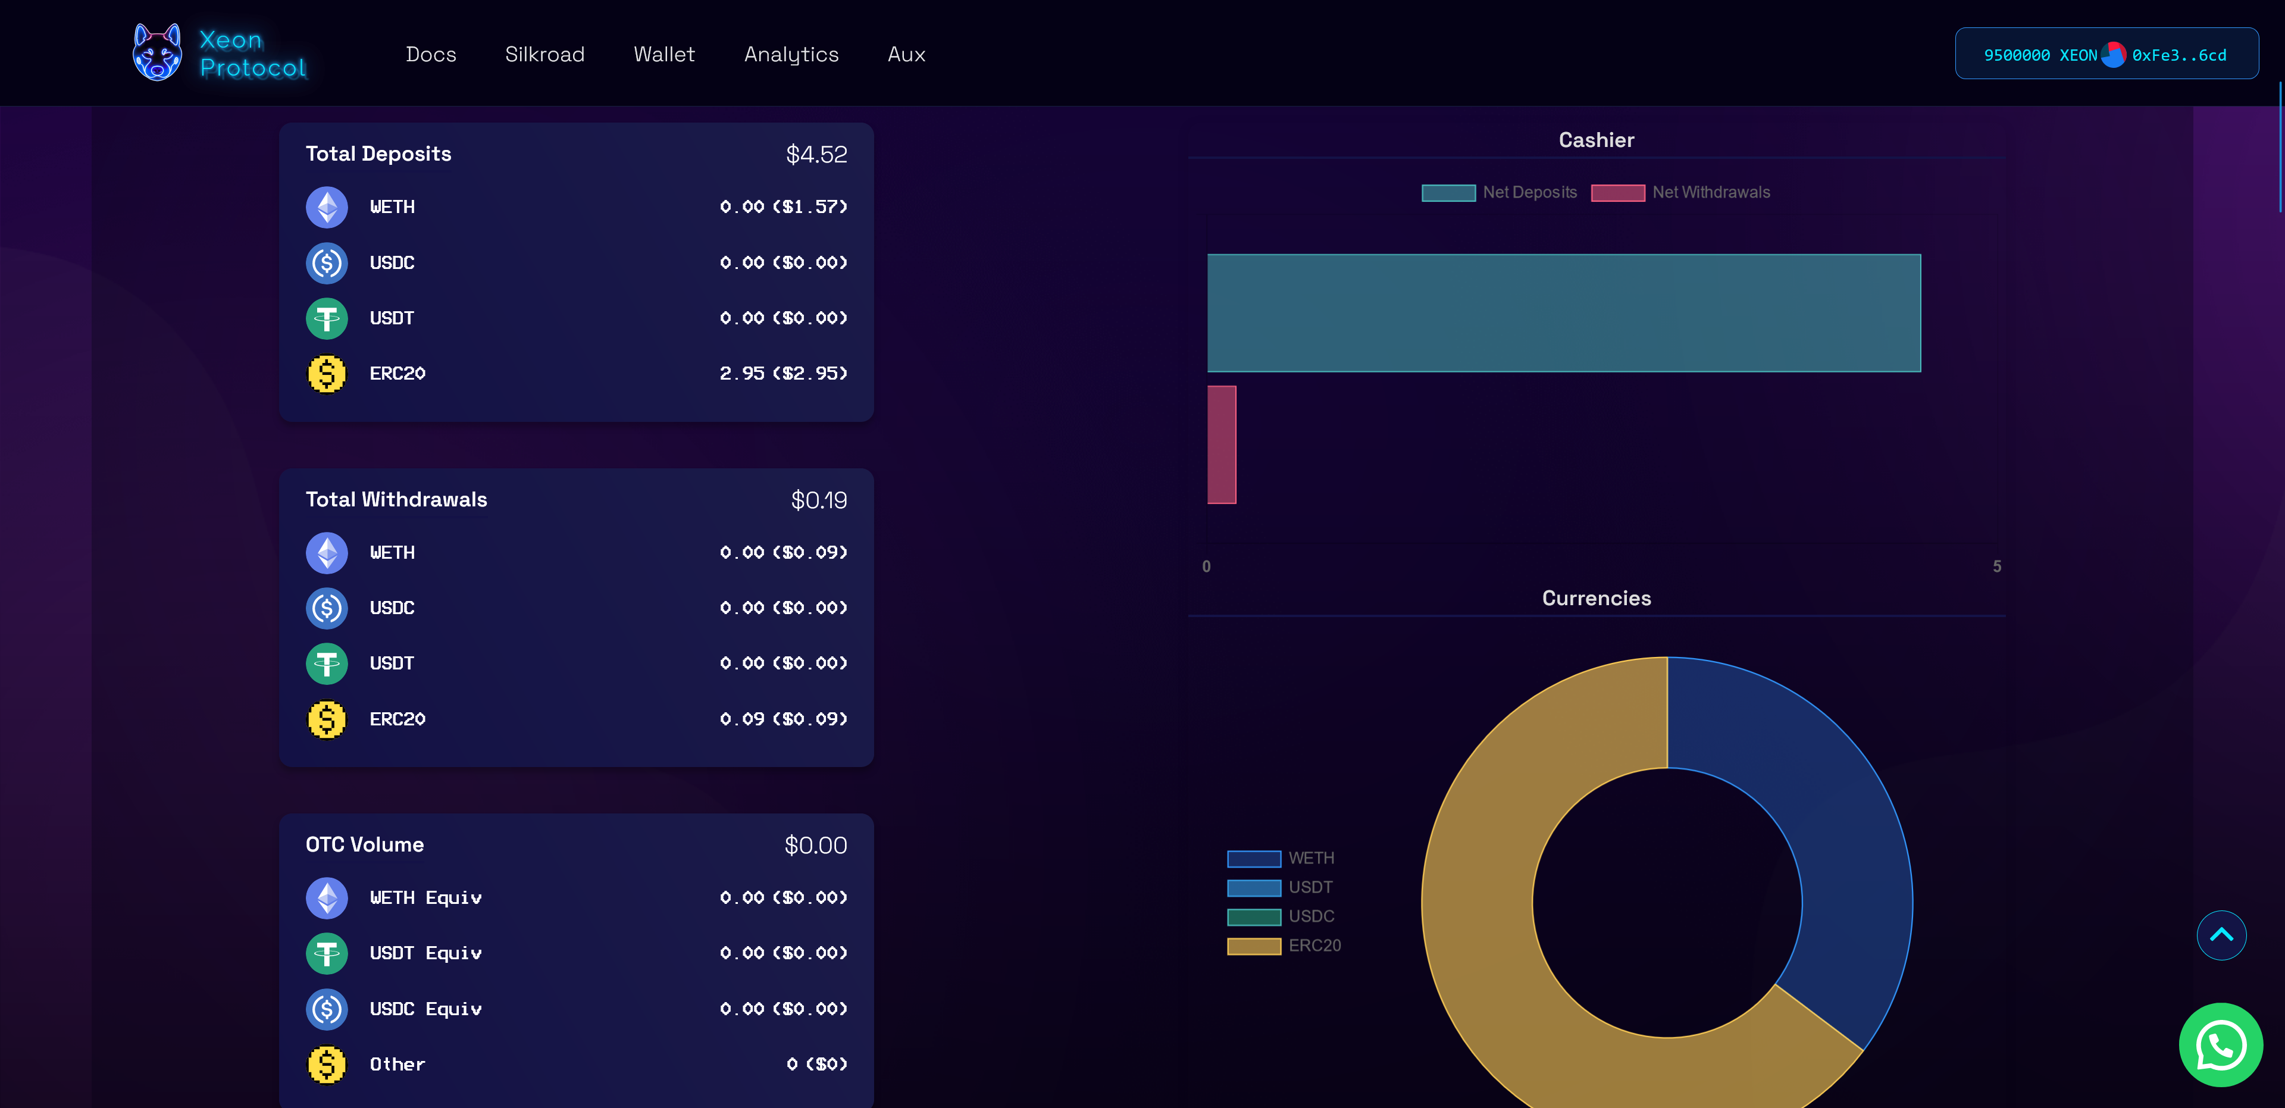Viewport: 2285px width, 1108px height.
Task: Click wallet avatar icon beside address
Action: pos(2114,55)
